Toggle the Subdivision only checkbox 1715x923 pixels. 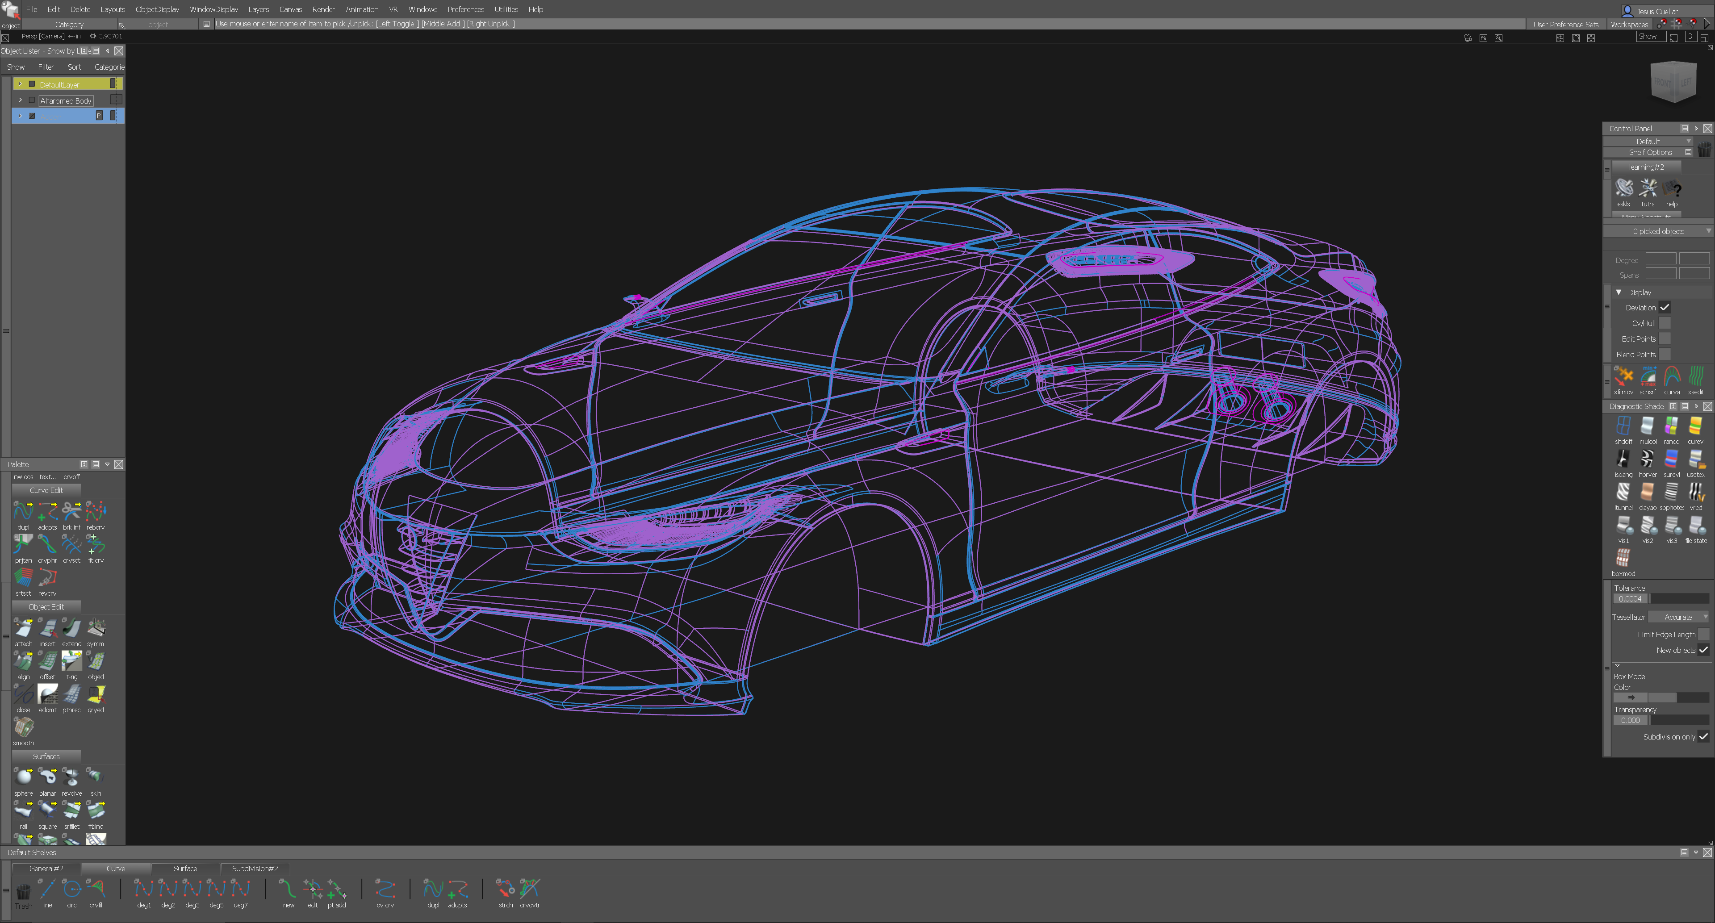1703,737
